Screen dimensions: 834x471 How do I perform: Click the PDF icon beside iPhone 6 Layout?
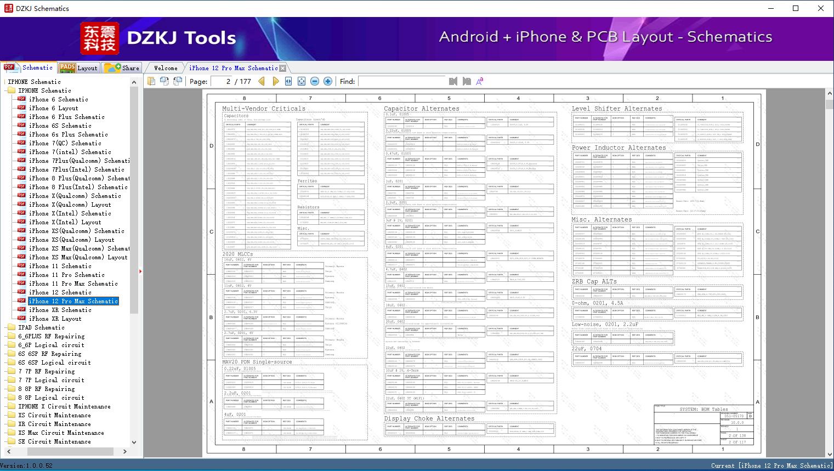coord(21,108)
